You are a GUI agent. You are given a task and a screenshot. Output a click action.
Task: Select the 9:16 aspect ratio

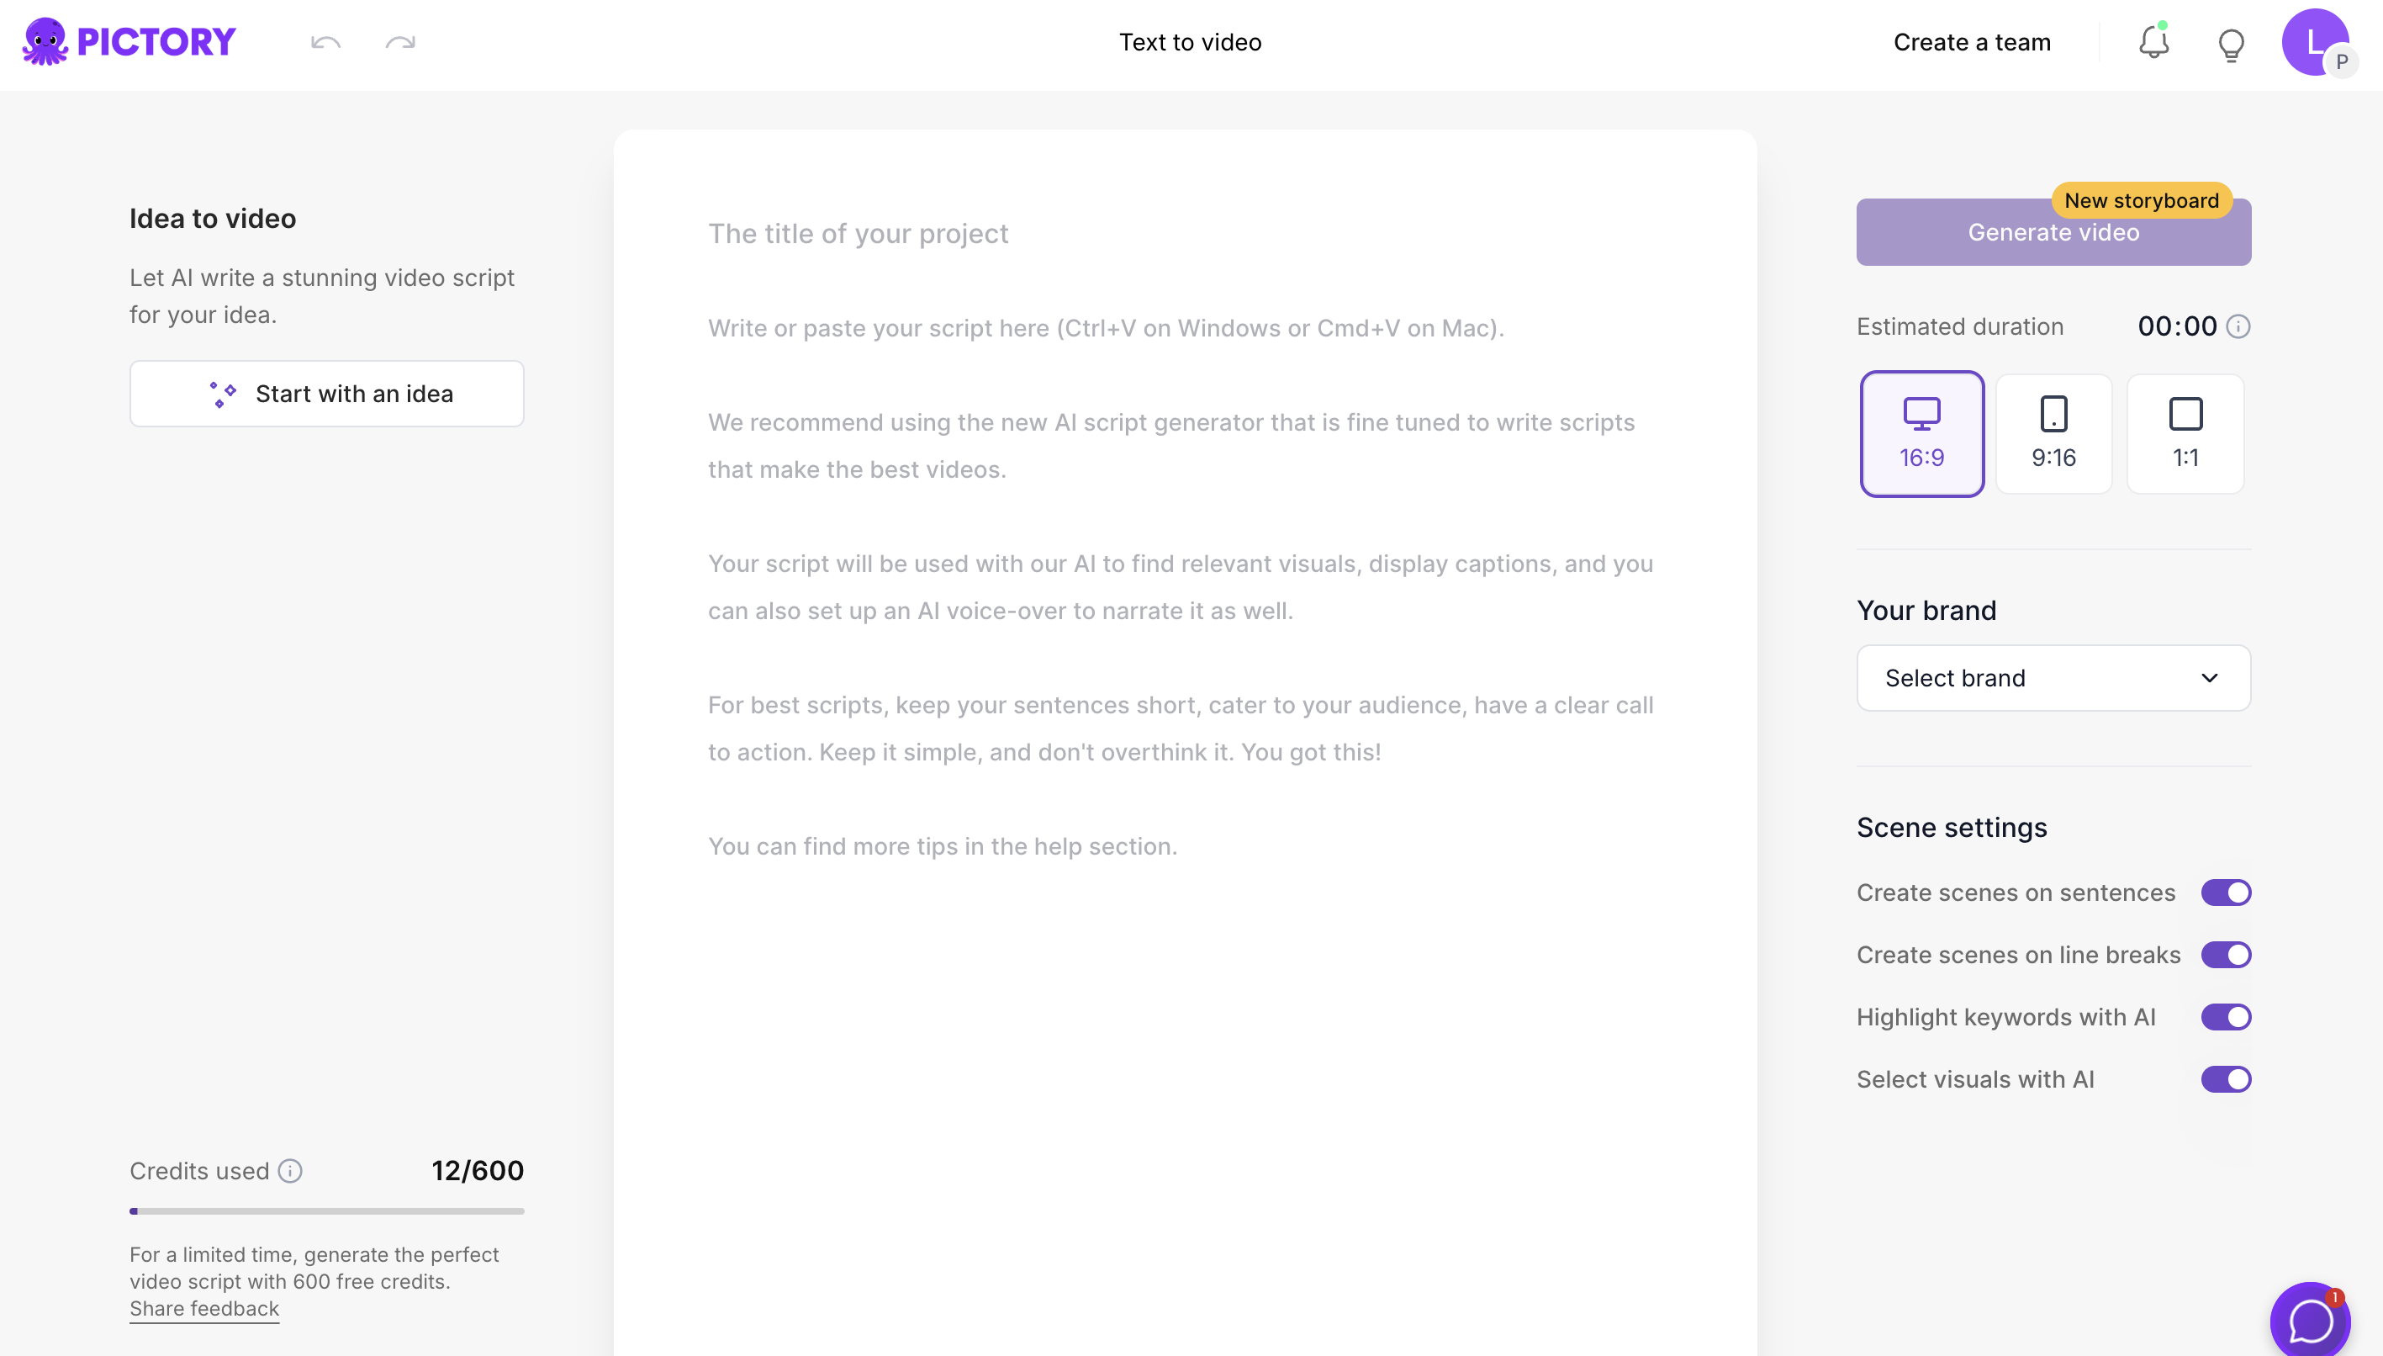2053,432
